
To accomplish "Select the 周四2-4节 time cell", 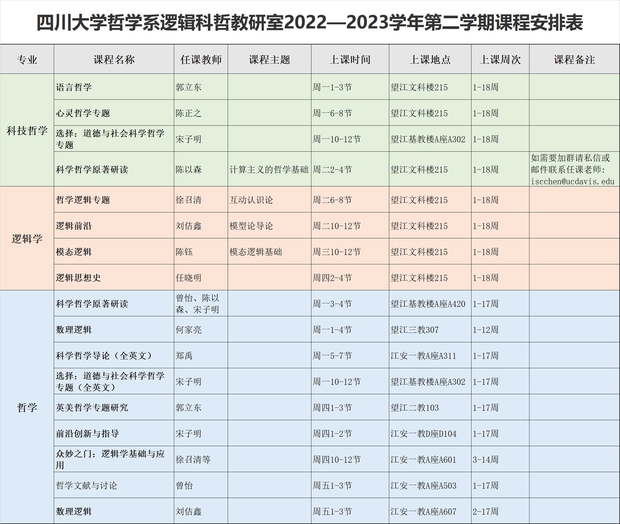I will (332, 277).
